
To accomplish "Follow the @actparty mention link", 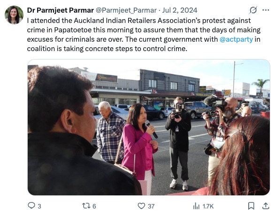I will coord(236,39).
